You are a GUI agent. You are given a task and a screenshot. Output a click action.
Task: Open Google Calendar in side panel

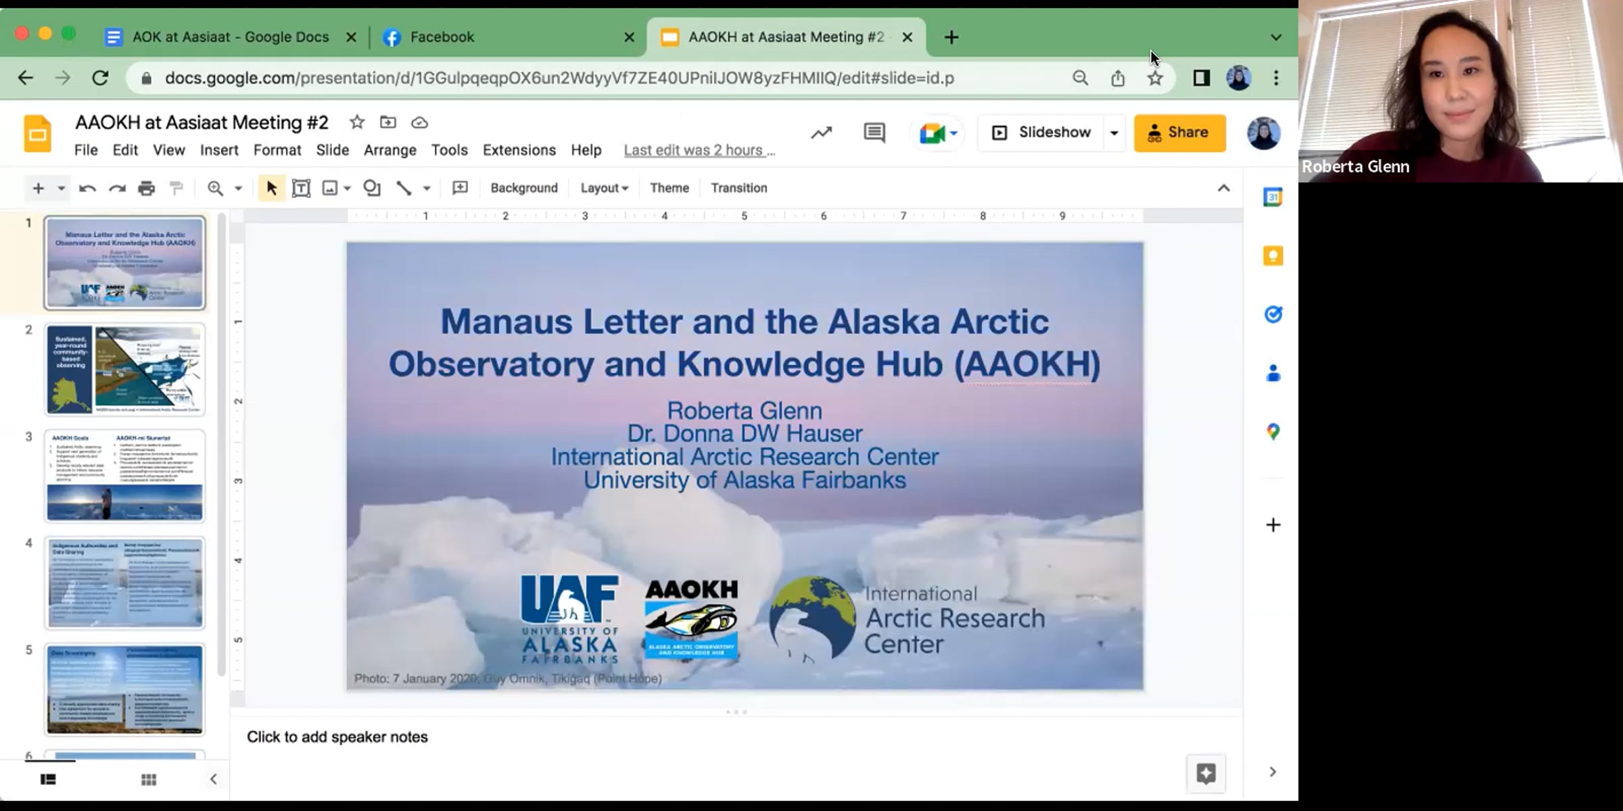1273,197
